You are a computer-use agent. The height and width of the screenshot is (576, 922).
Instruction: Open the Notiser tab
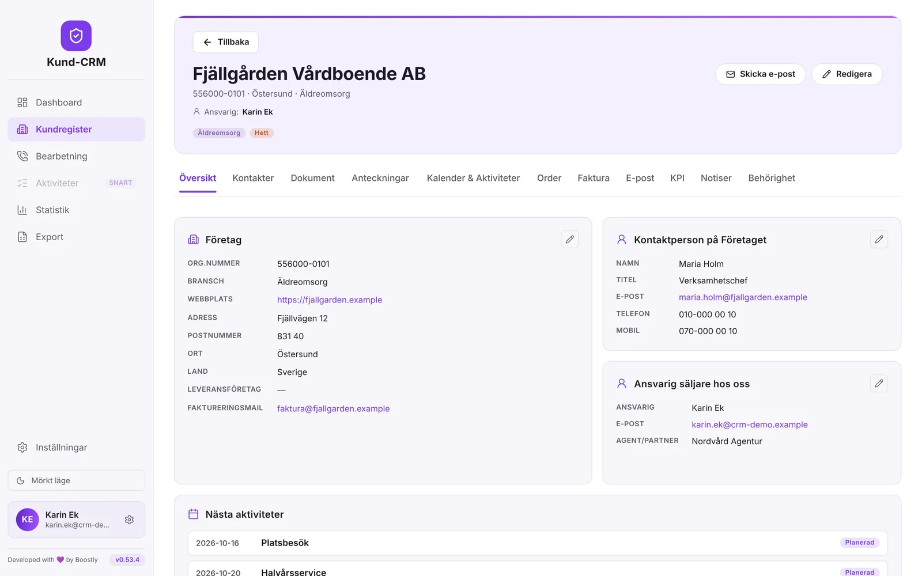(716, 178)
